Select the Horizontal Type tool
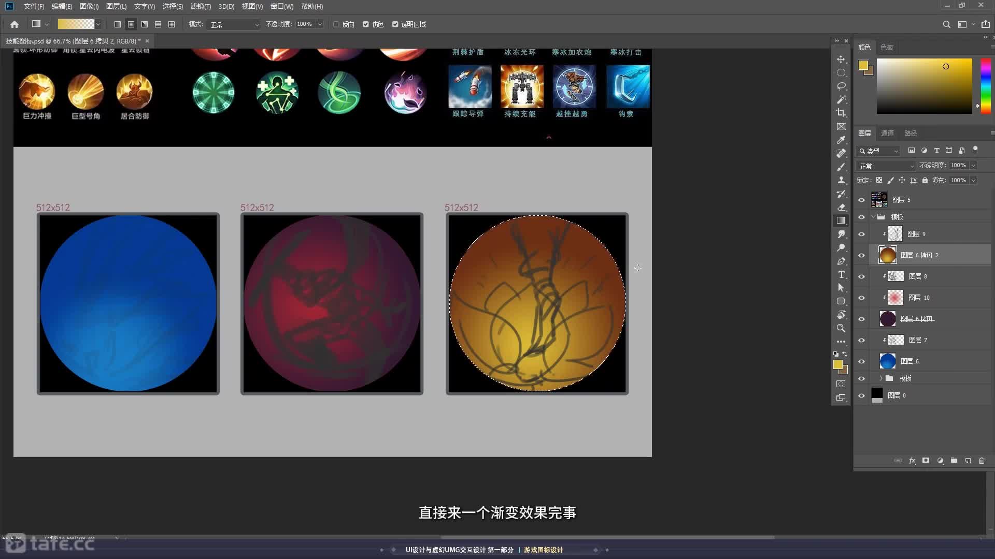995x559 pixels. (x=841, y=274)
